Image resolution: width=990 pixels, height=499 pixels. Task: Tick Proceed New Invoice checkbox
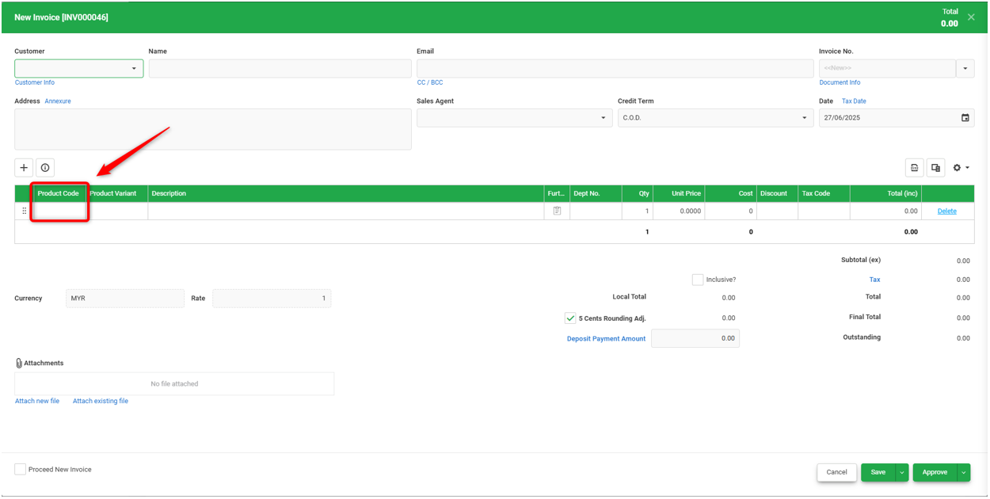(20, 470)
